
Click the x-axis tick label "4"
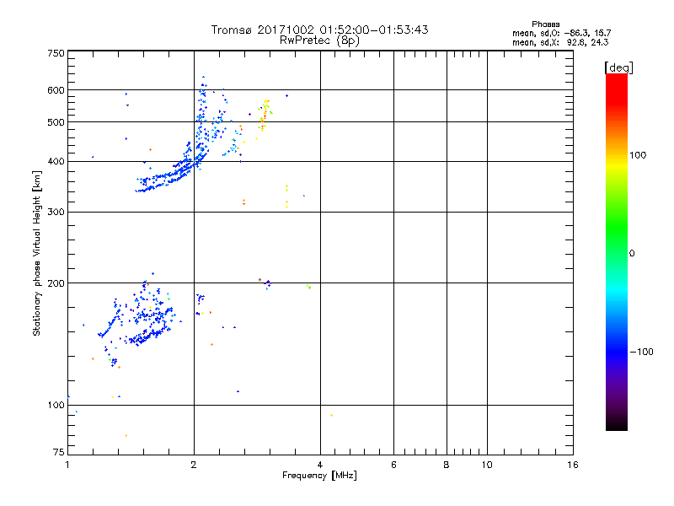point(320,465)
